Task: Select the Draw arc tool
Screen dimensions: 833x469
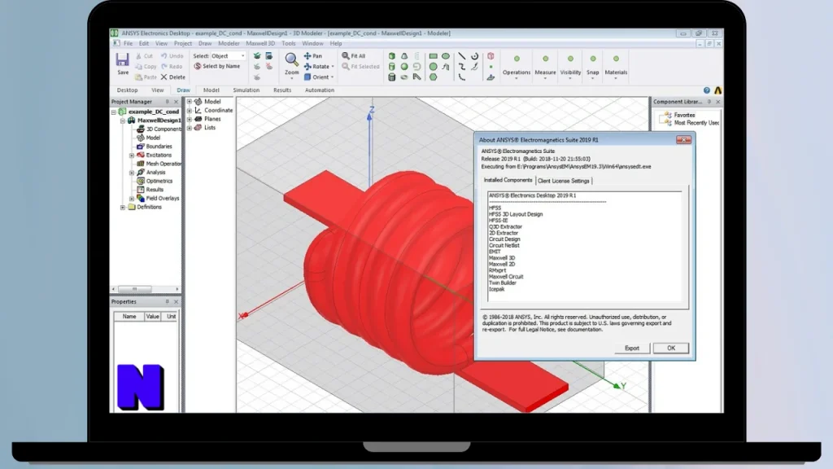Action: point(462,77)
